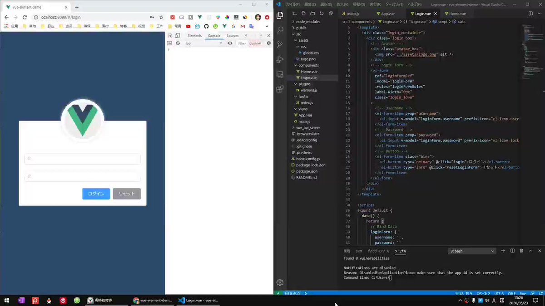The image size is (545, 306).
Task: Create a new terminal with plus icon
Action: pos(503,251)
